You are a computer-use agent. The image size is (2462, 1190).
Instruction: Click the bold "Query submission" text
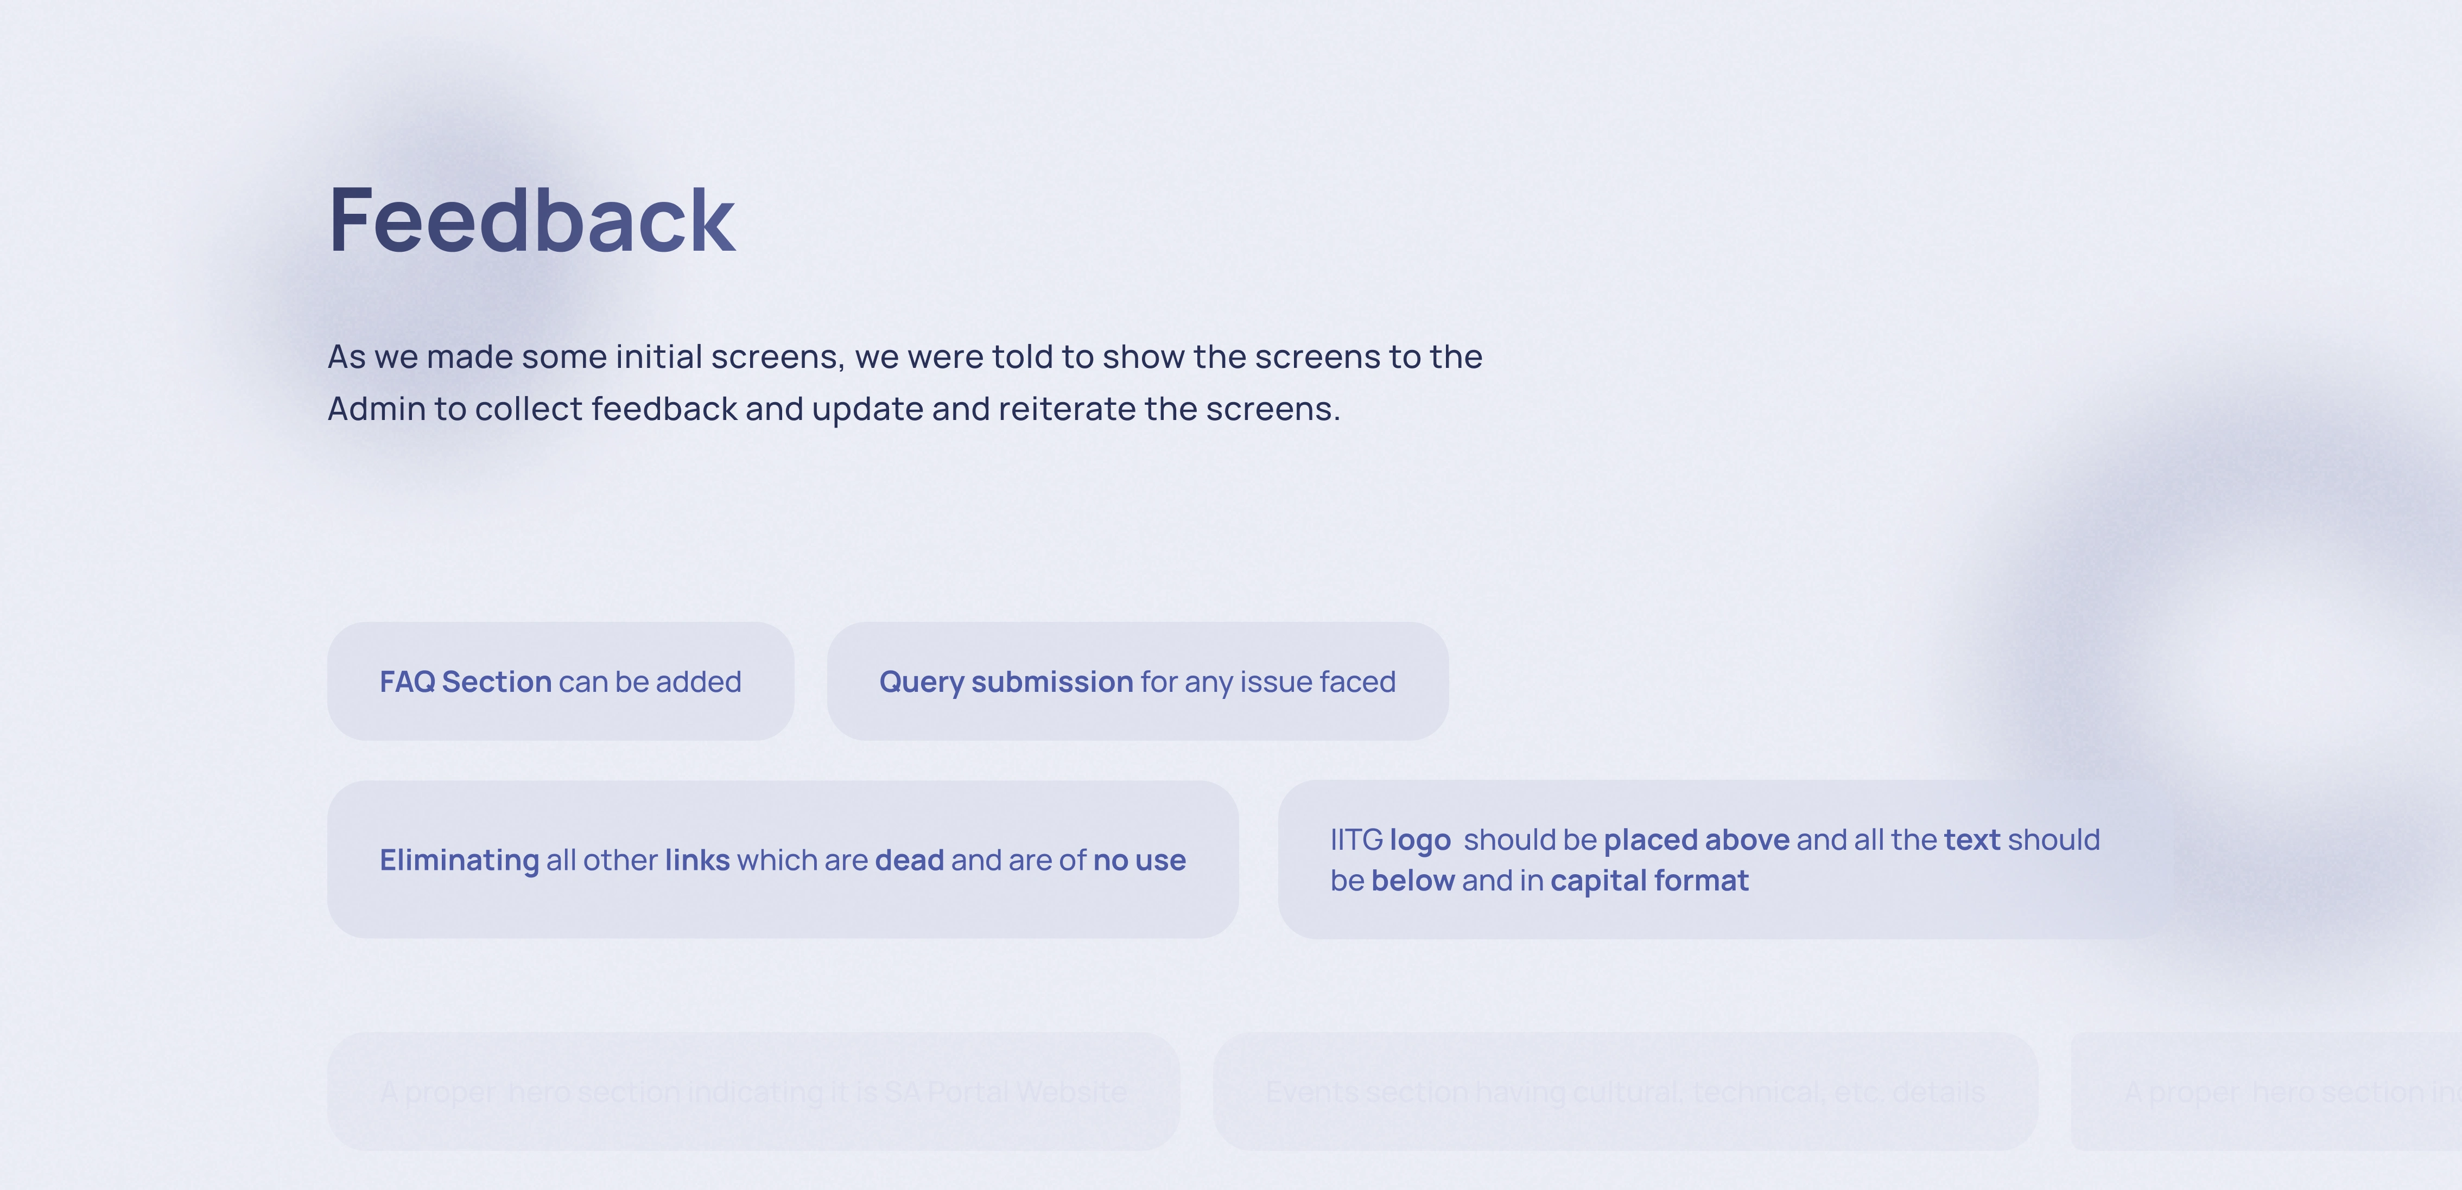[1005, 682]
